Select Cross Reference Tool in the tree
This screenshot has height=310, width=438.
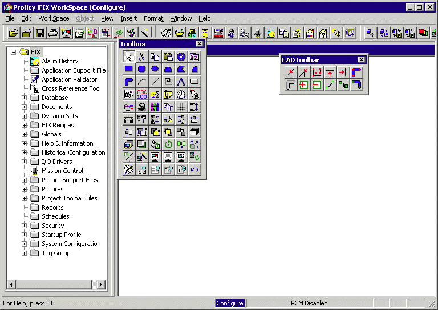tap(71, 88)
